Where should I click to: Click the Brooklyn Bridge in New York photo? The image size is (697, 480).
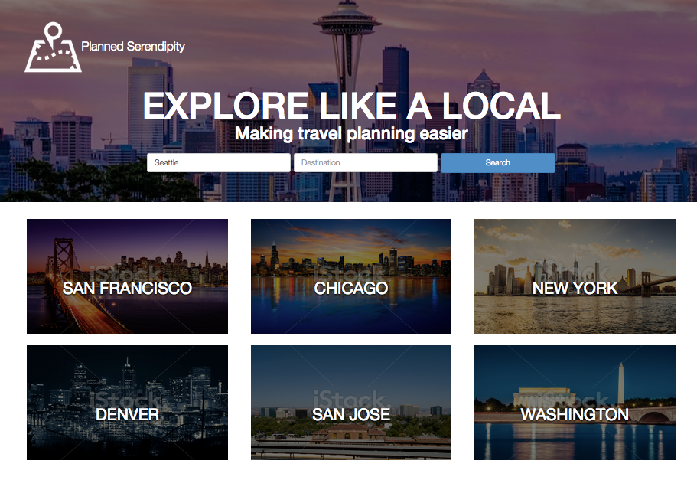coord(649,284)
